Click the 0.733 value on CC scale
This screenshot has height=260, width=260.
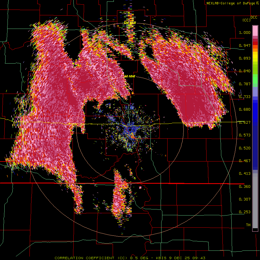click(245, 97)
